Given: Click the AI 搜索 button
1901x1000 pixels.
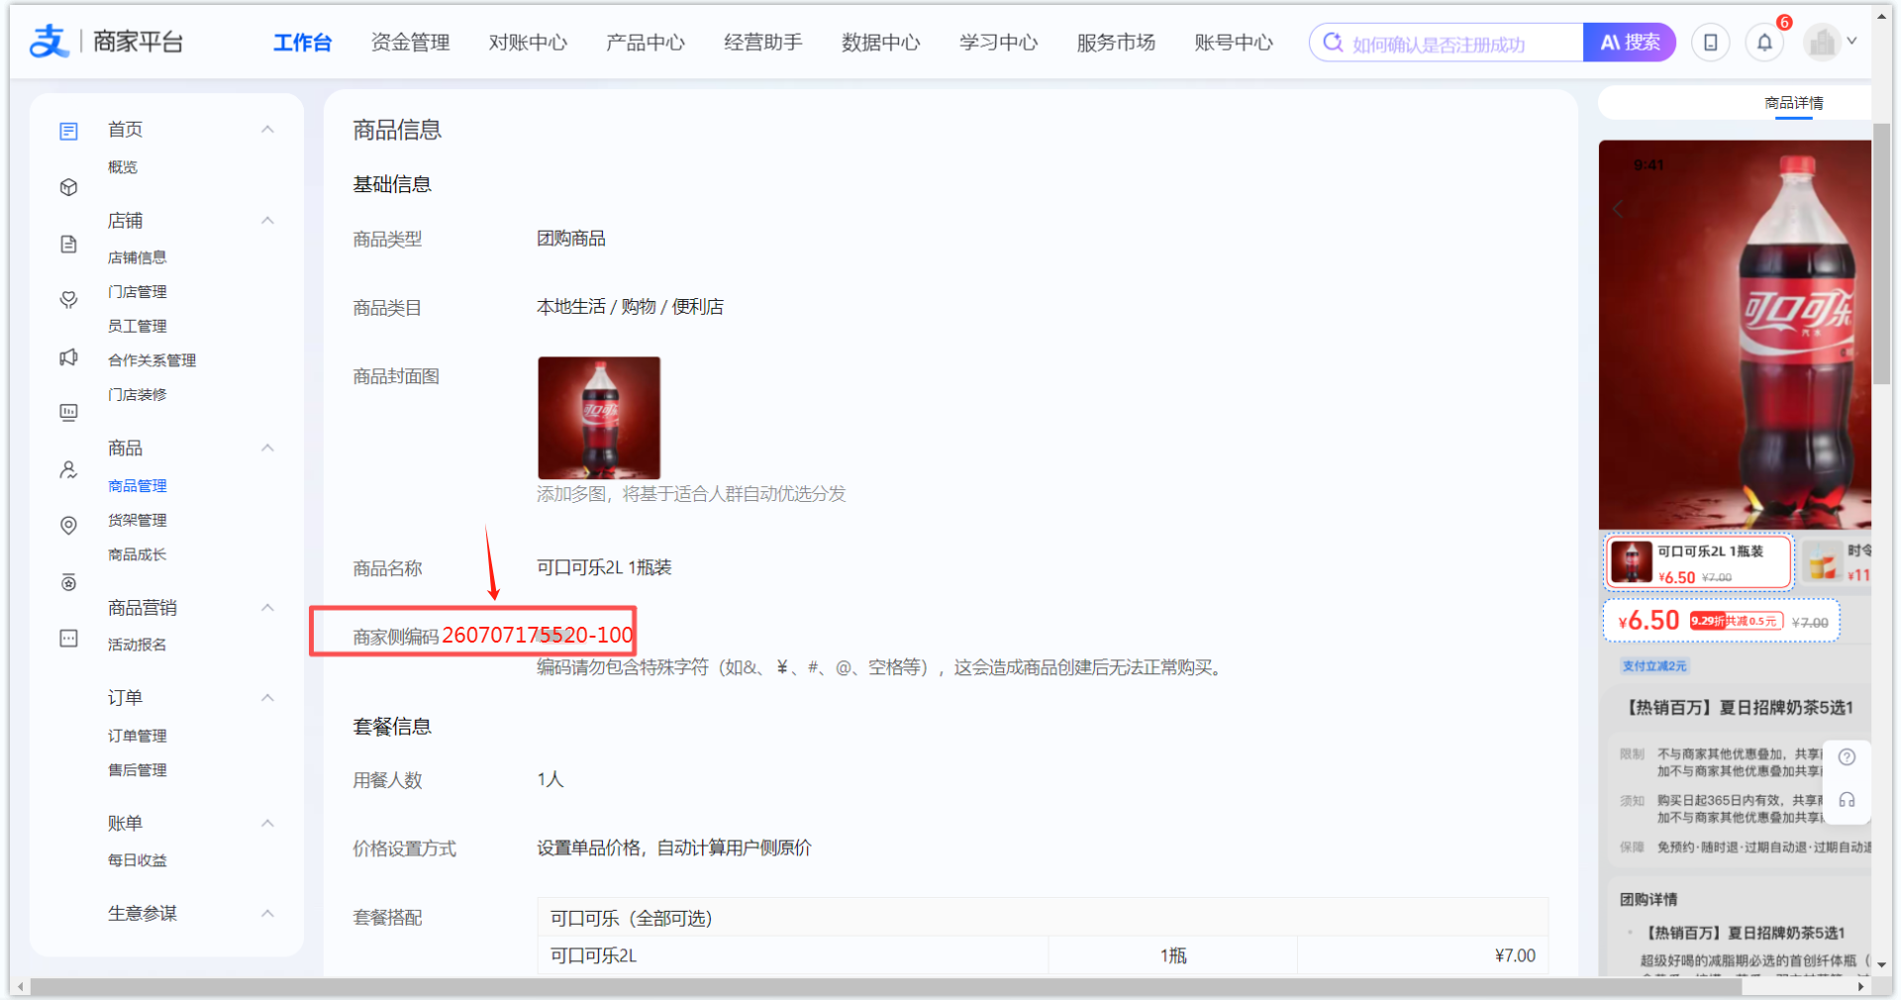Looking at the screenshot, I should [x=1630, y=43].
